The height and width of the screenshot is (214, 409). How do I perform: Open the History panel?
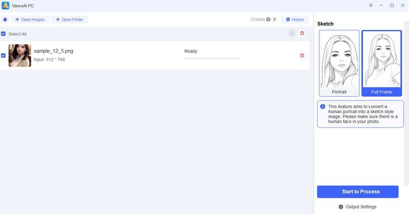295,19
